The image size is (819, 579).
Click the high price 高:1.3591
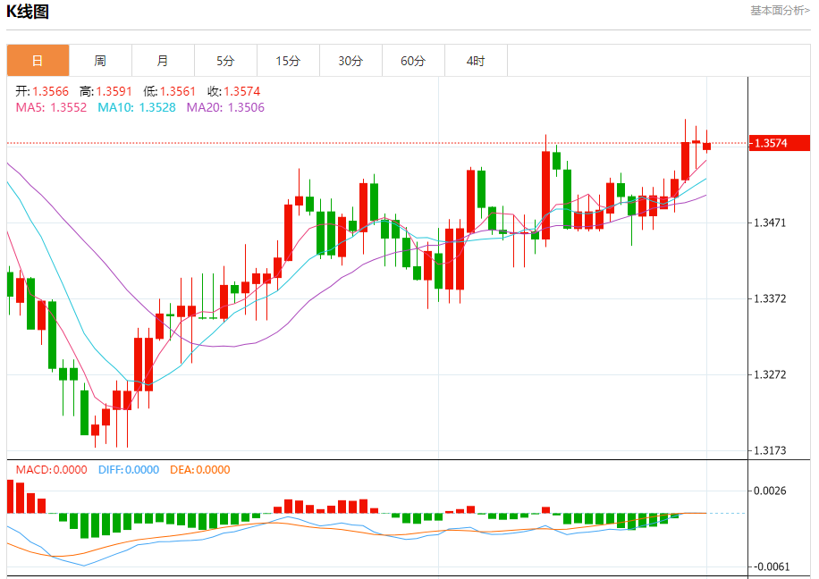(106, 91)
